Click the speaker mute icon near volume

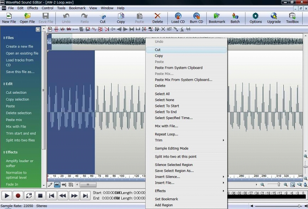tap(251, 206)
